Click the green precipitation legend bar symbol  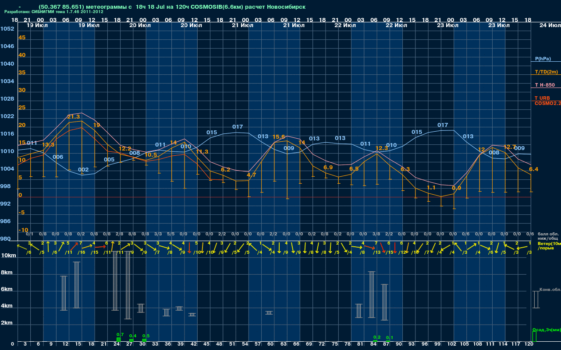click(x=534, y=336)
